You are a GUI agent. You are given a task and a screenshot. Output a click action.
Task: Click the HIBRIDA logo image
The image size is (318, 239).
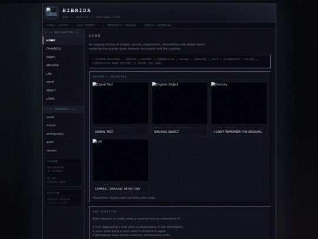(x=51, y=13)
